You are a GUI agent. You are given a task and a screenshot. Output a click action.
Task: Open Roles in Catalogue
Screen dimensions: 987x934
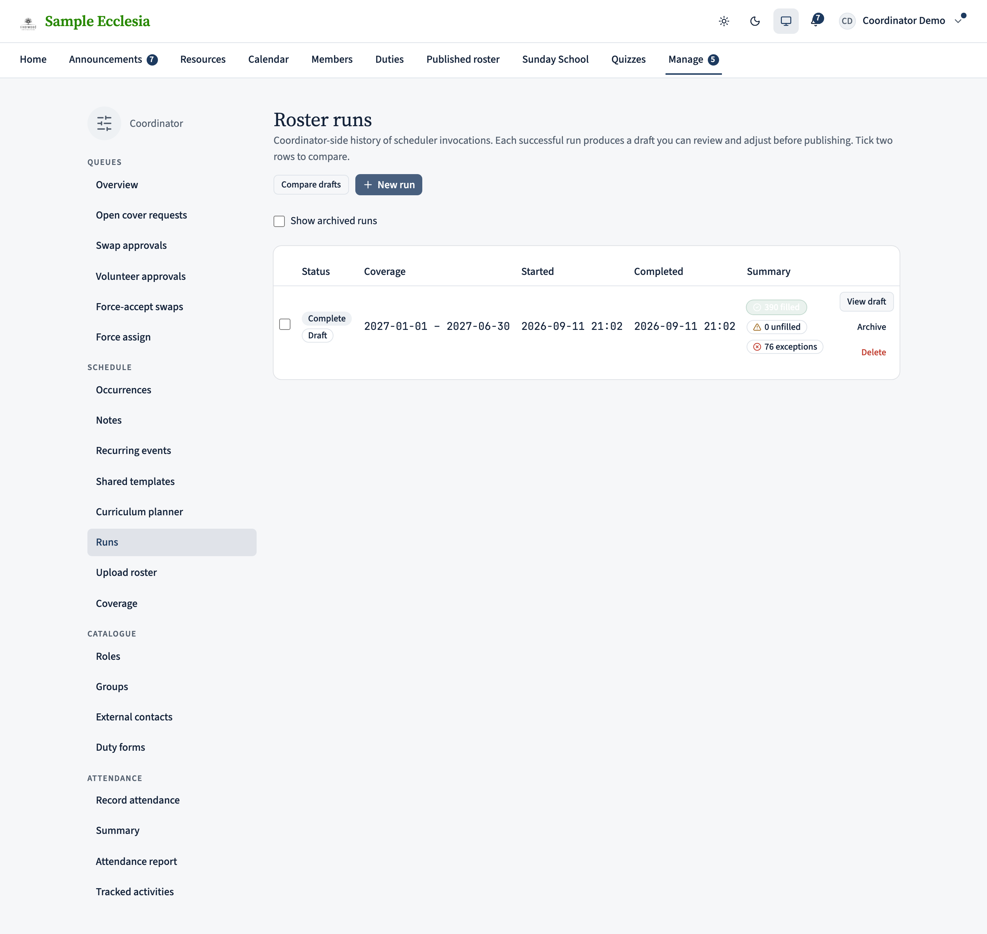[172, 656]
